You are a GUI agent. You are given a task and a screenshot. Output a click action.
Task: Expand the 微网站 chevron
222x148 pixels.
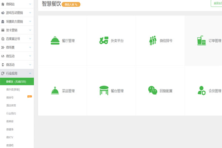coord(30,4)
